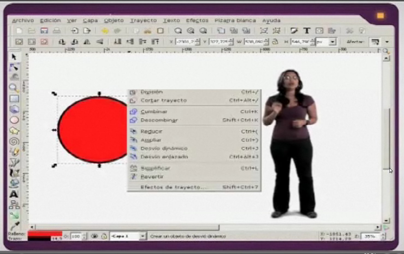
Task: Select all objects toolbar icon
Action: [x=19, y=42]
